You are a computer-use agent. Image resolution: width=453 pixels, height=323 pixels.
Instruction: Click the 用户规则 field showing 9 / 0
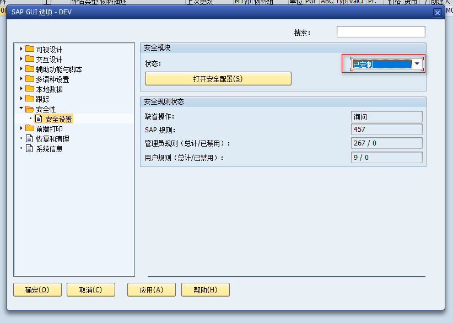pos(386,158)
